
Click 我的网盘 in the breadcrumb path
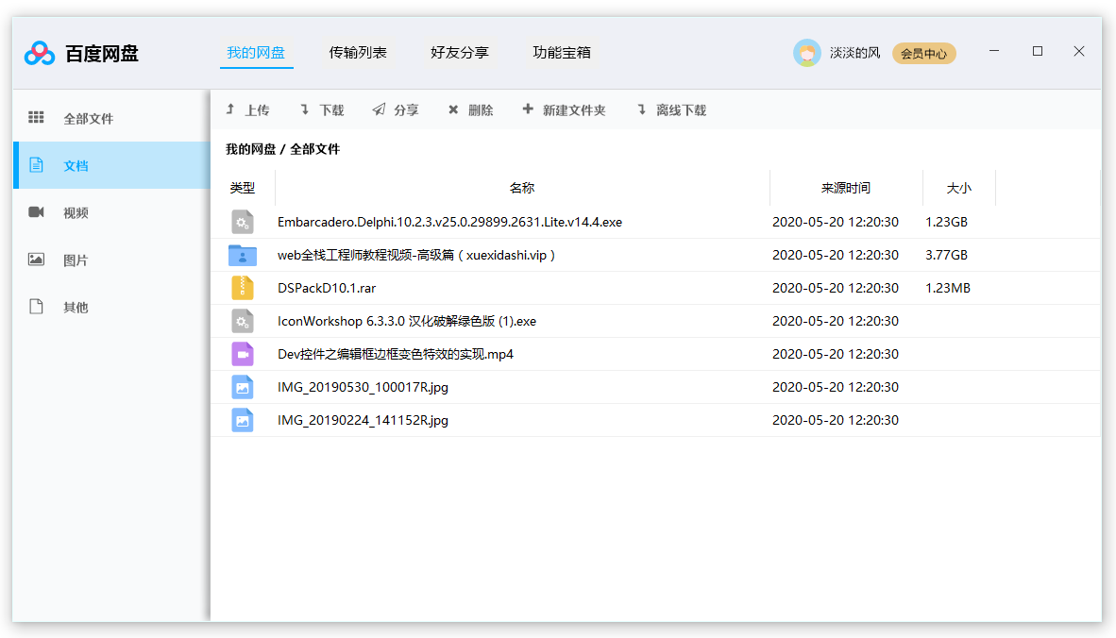click(250, 149)
